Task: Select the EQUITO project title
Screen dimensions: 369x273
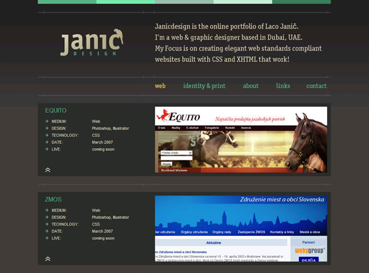Action: pyautogui.click(x=56, y=110)
